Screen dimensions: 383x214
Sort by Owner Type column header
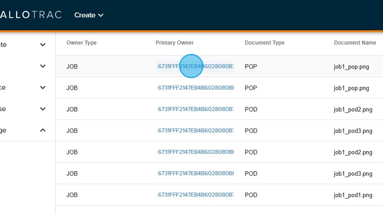(81, 43)
